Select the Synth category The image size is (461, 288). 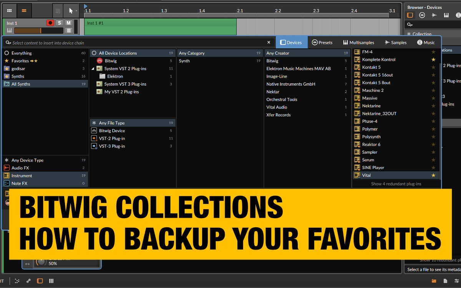point(220,61)
